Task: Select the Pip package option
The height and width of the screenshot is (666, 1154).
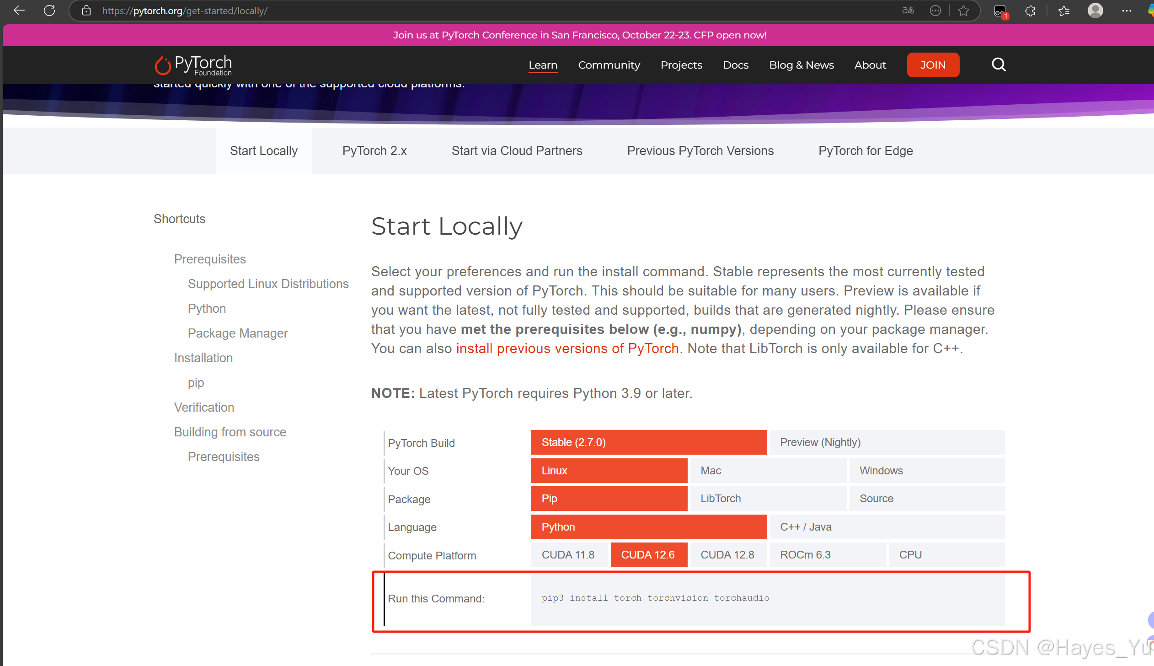Action: click(x=609, y=499)
